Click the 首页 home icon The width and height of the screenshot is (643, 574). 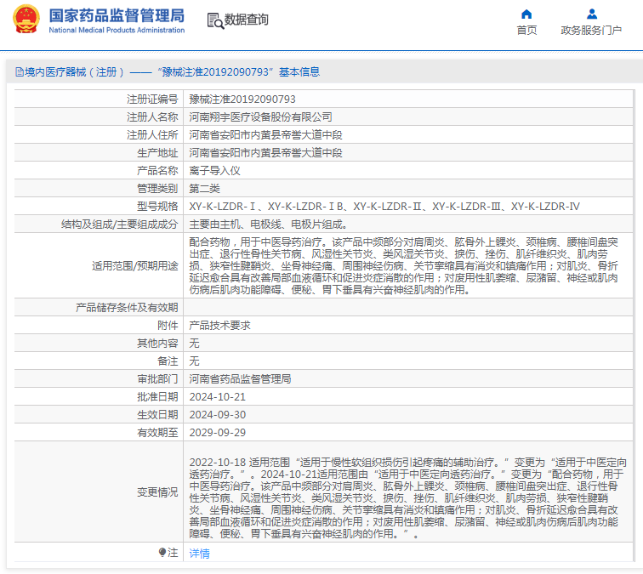[526, 14]
